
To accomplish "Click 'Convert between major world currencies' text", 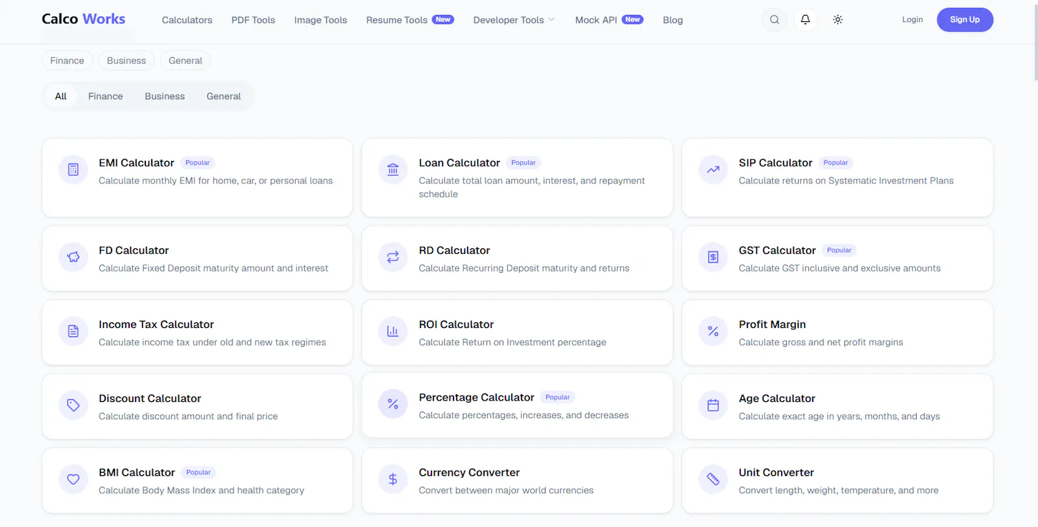I will point(506,490).
